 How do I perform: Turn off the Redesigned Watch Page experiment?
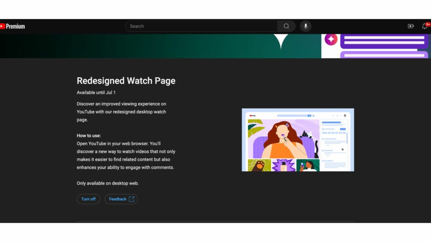[x=88, y=199]
